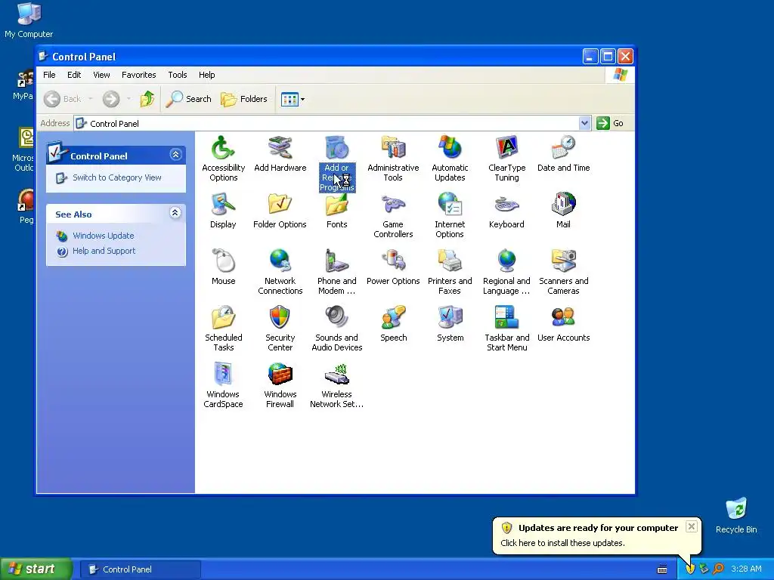774x580 pixels.
Task: Open Printers and Faxes
Action: click(450, 272)
